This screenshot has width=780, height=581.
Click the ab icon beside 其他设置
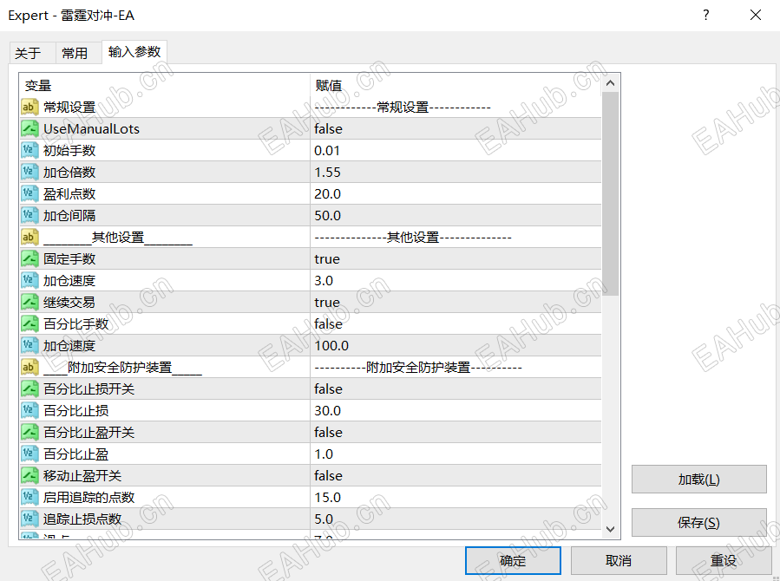click(29, 237)
